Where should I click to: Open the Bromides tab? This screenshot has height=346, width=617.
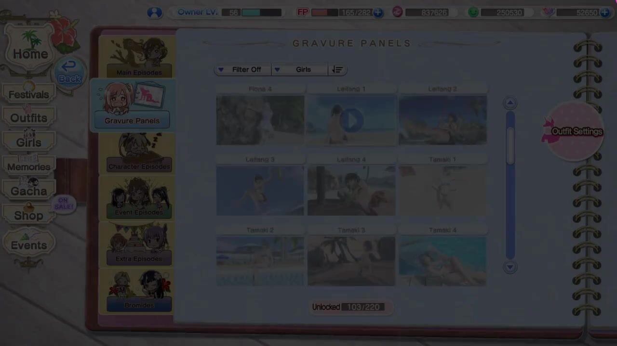coord(139,292)
